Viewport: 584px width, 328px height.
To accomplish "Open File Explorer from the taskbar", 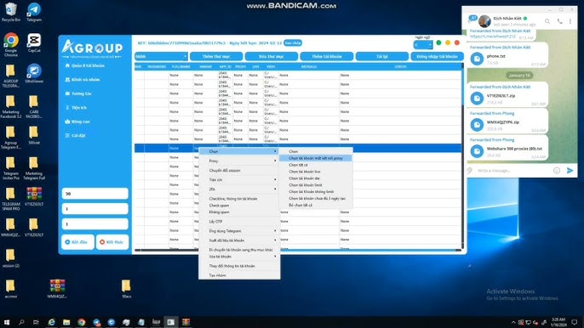I will tap(66, 322).
